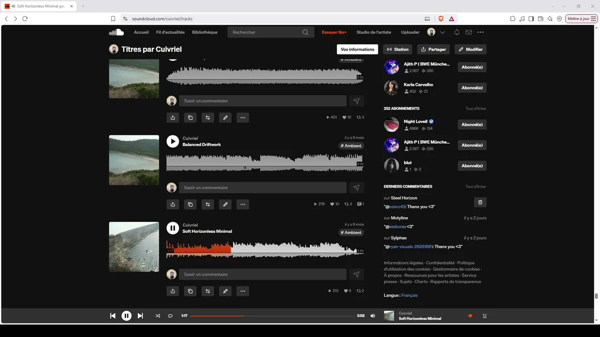Image resolution: width=600 pixels, height=337 pixels.
Task: Copy link of Balanced Driftwork track
Action: pos(190,204)
